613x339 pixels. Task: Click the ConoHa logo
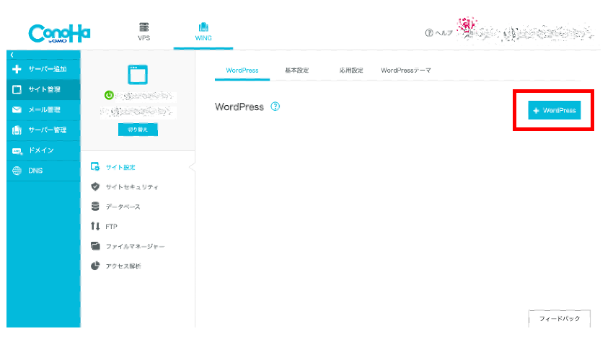(59, 34)
